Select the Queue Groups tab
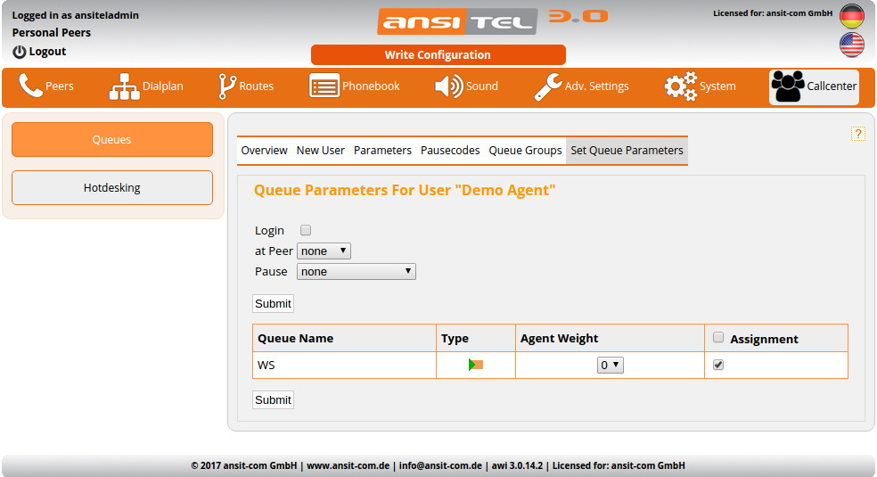The image size is (877, 477). 525,151
